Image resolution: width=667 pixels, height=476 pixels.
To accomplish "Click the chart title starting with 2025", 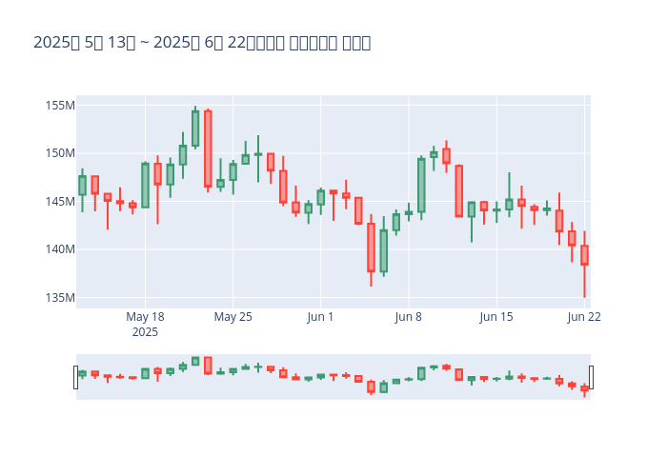I will point(202,43).
